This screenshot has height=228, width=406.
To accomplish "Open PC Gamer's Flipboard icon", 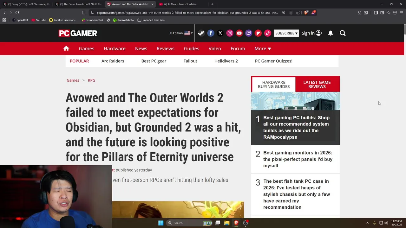I will (258, 33).
